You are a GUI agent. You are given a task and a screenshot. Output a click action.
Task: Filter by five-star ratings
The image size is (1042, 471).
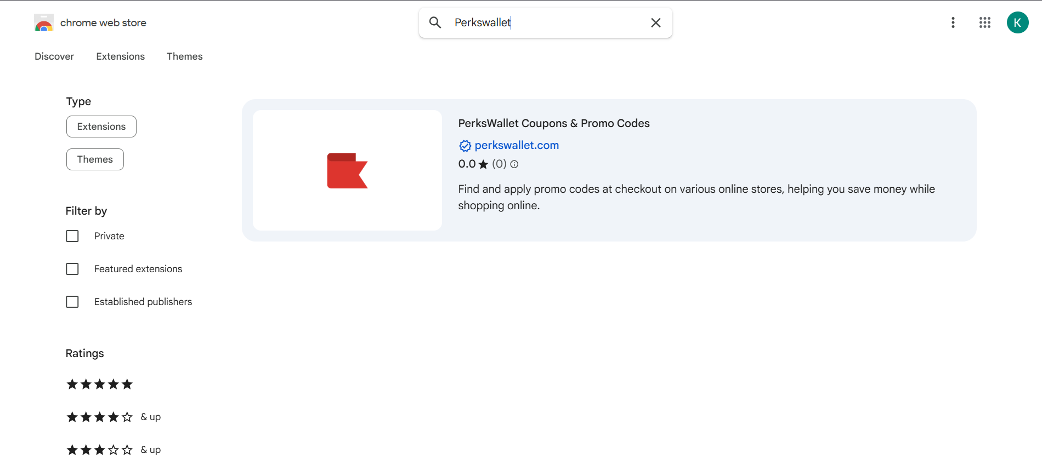pos(100,384)
